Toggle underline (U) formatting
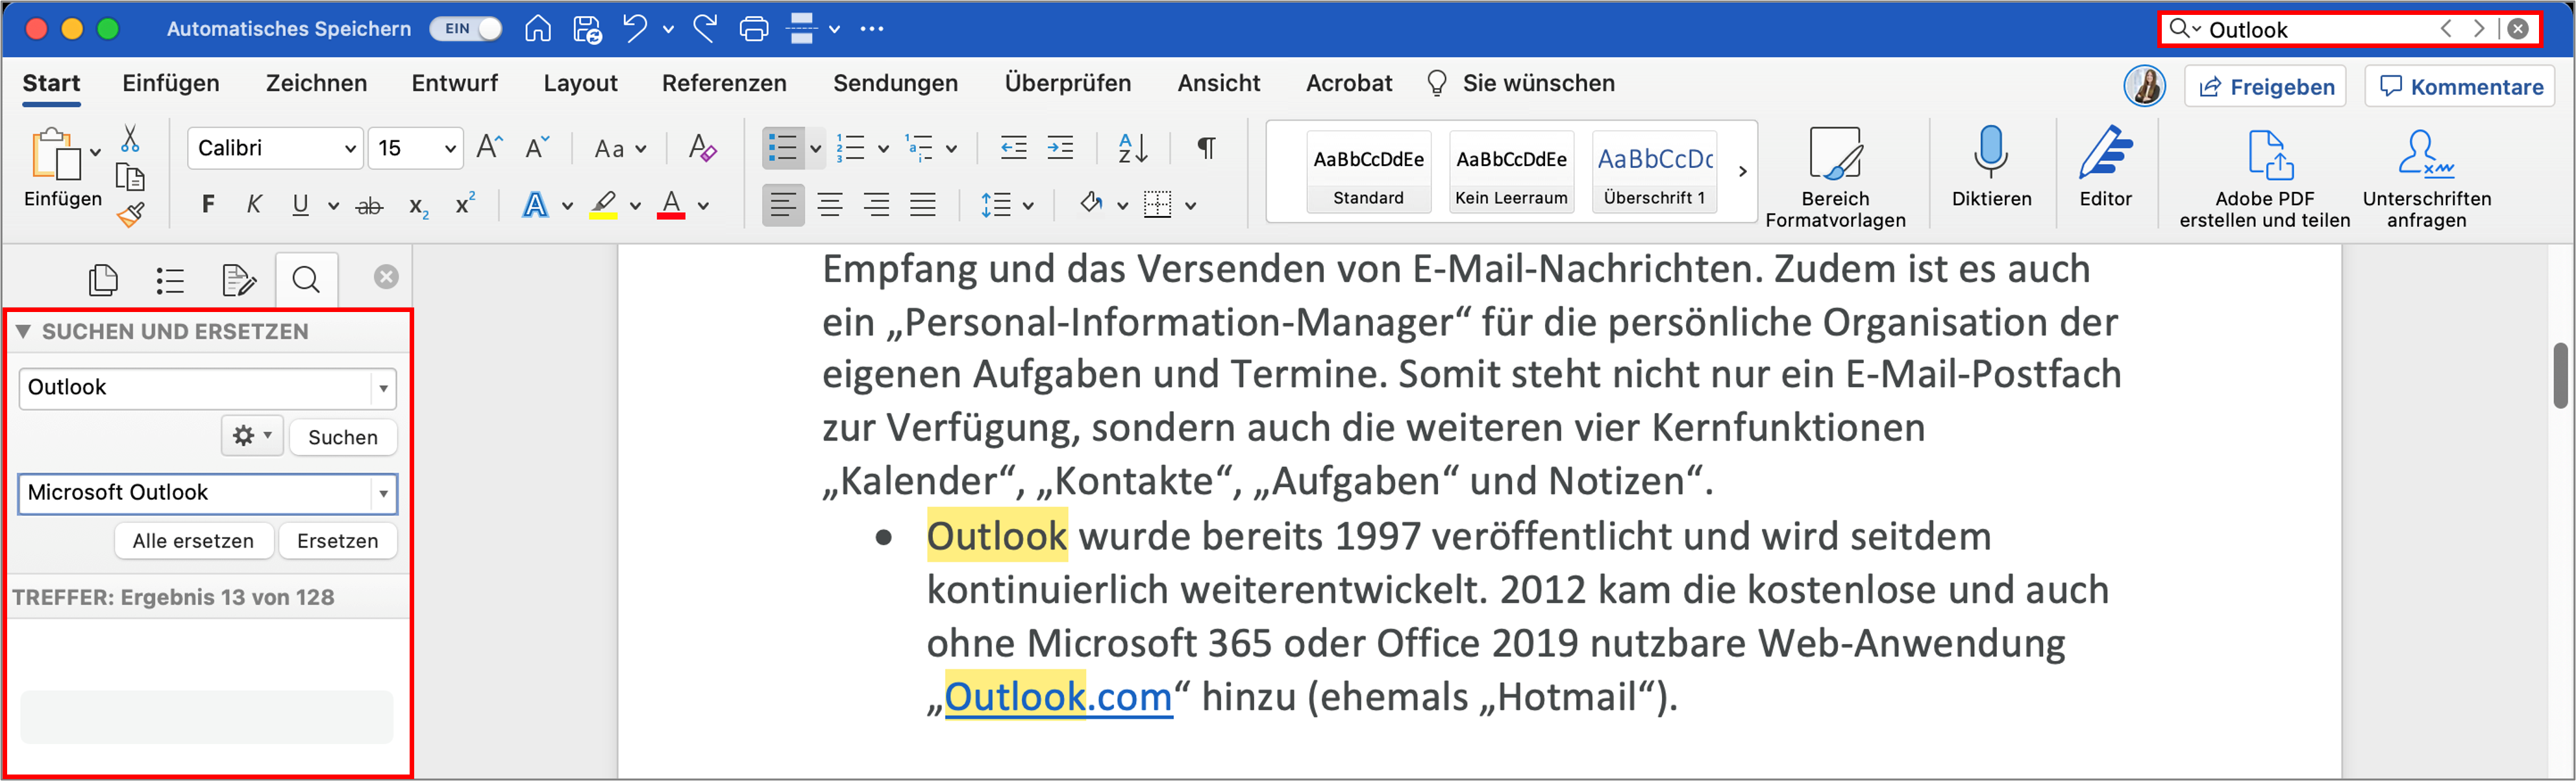The image size is (2576, 781). tap(300, 206)
